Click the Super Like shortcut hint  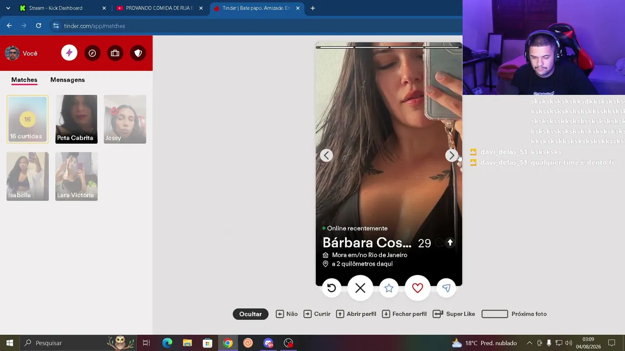[454, 314]
